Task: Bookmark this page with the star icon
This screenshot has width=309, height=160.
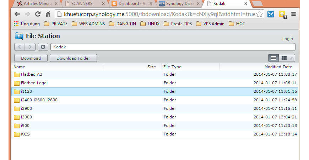Action: click(260, 14)
